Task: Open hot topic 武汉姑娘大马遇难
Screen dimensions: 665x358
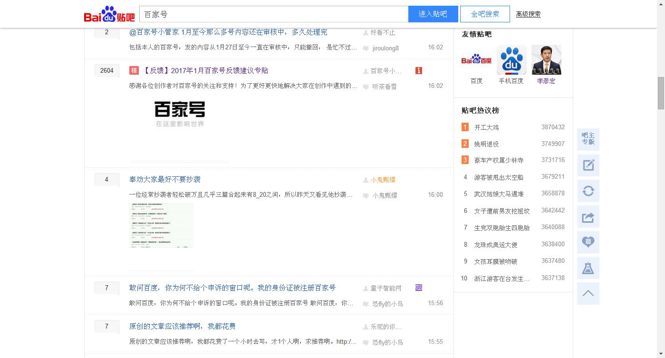Action: click(x=499, y=194)
